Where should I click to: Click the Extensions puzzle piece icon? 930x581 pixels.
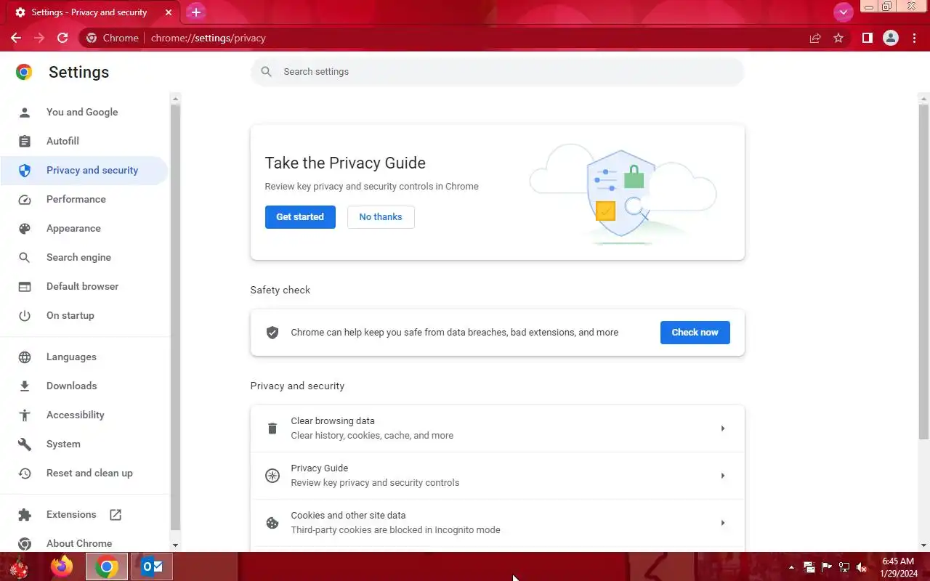(x=25, y=514)
